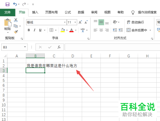The image size is (160, 121).
Task: Toggle middle vertical alignment
Action: [x=101, y=22]
